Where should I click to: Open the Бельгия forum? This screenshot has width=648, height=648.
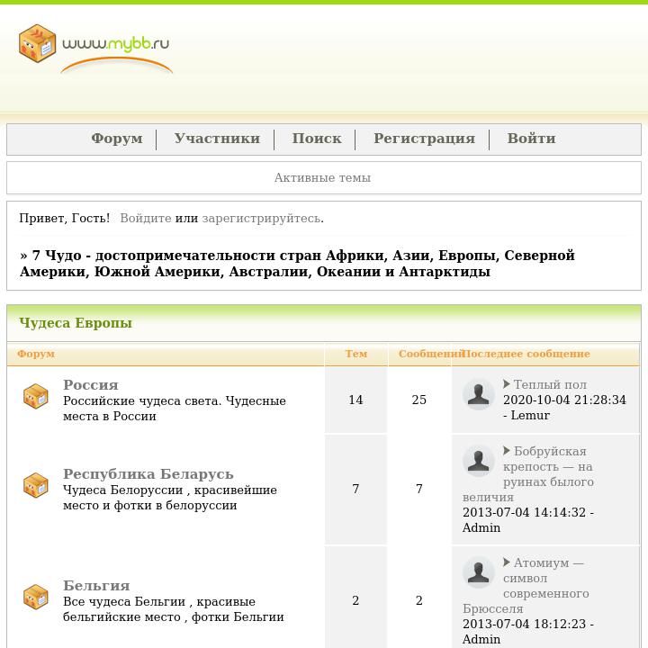click(x=96, y=586)
